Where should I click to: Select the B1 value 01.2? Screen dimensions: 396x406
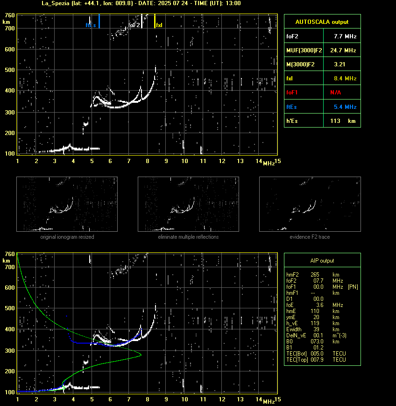[x=318, y=348]
